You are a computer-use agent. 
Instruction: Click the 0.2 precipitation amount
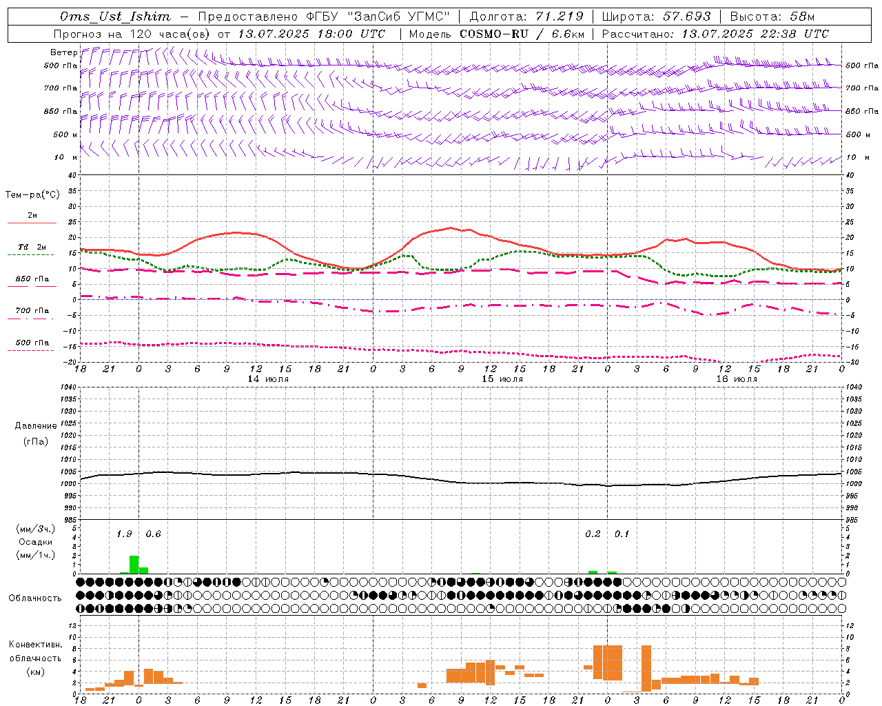[x=593, y=534]
